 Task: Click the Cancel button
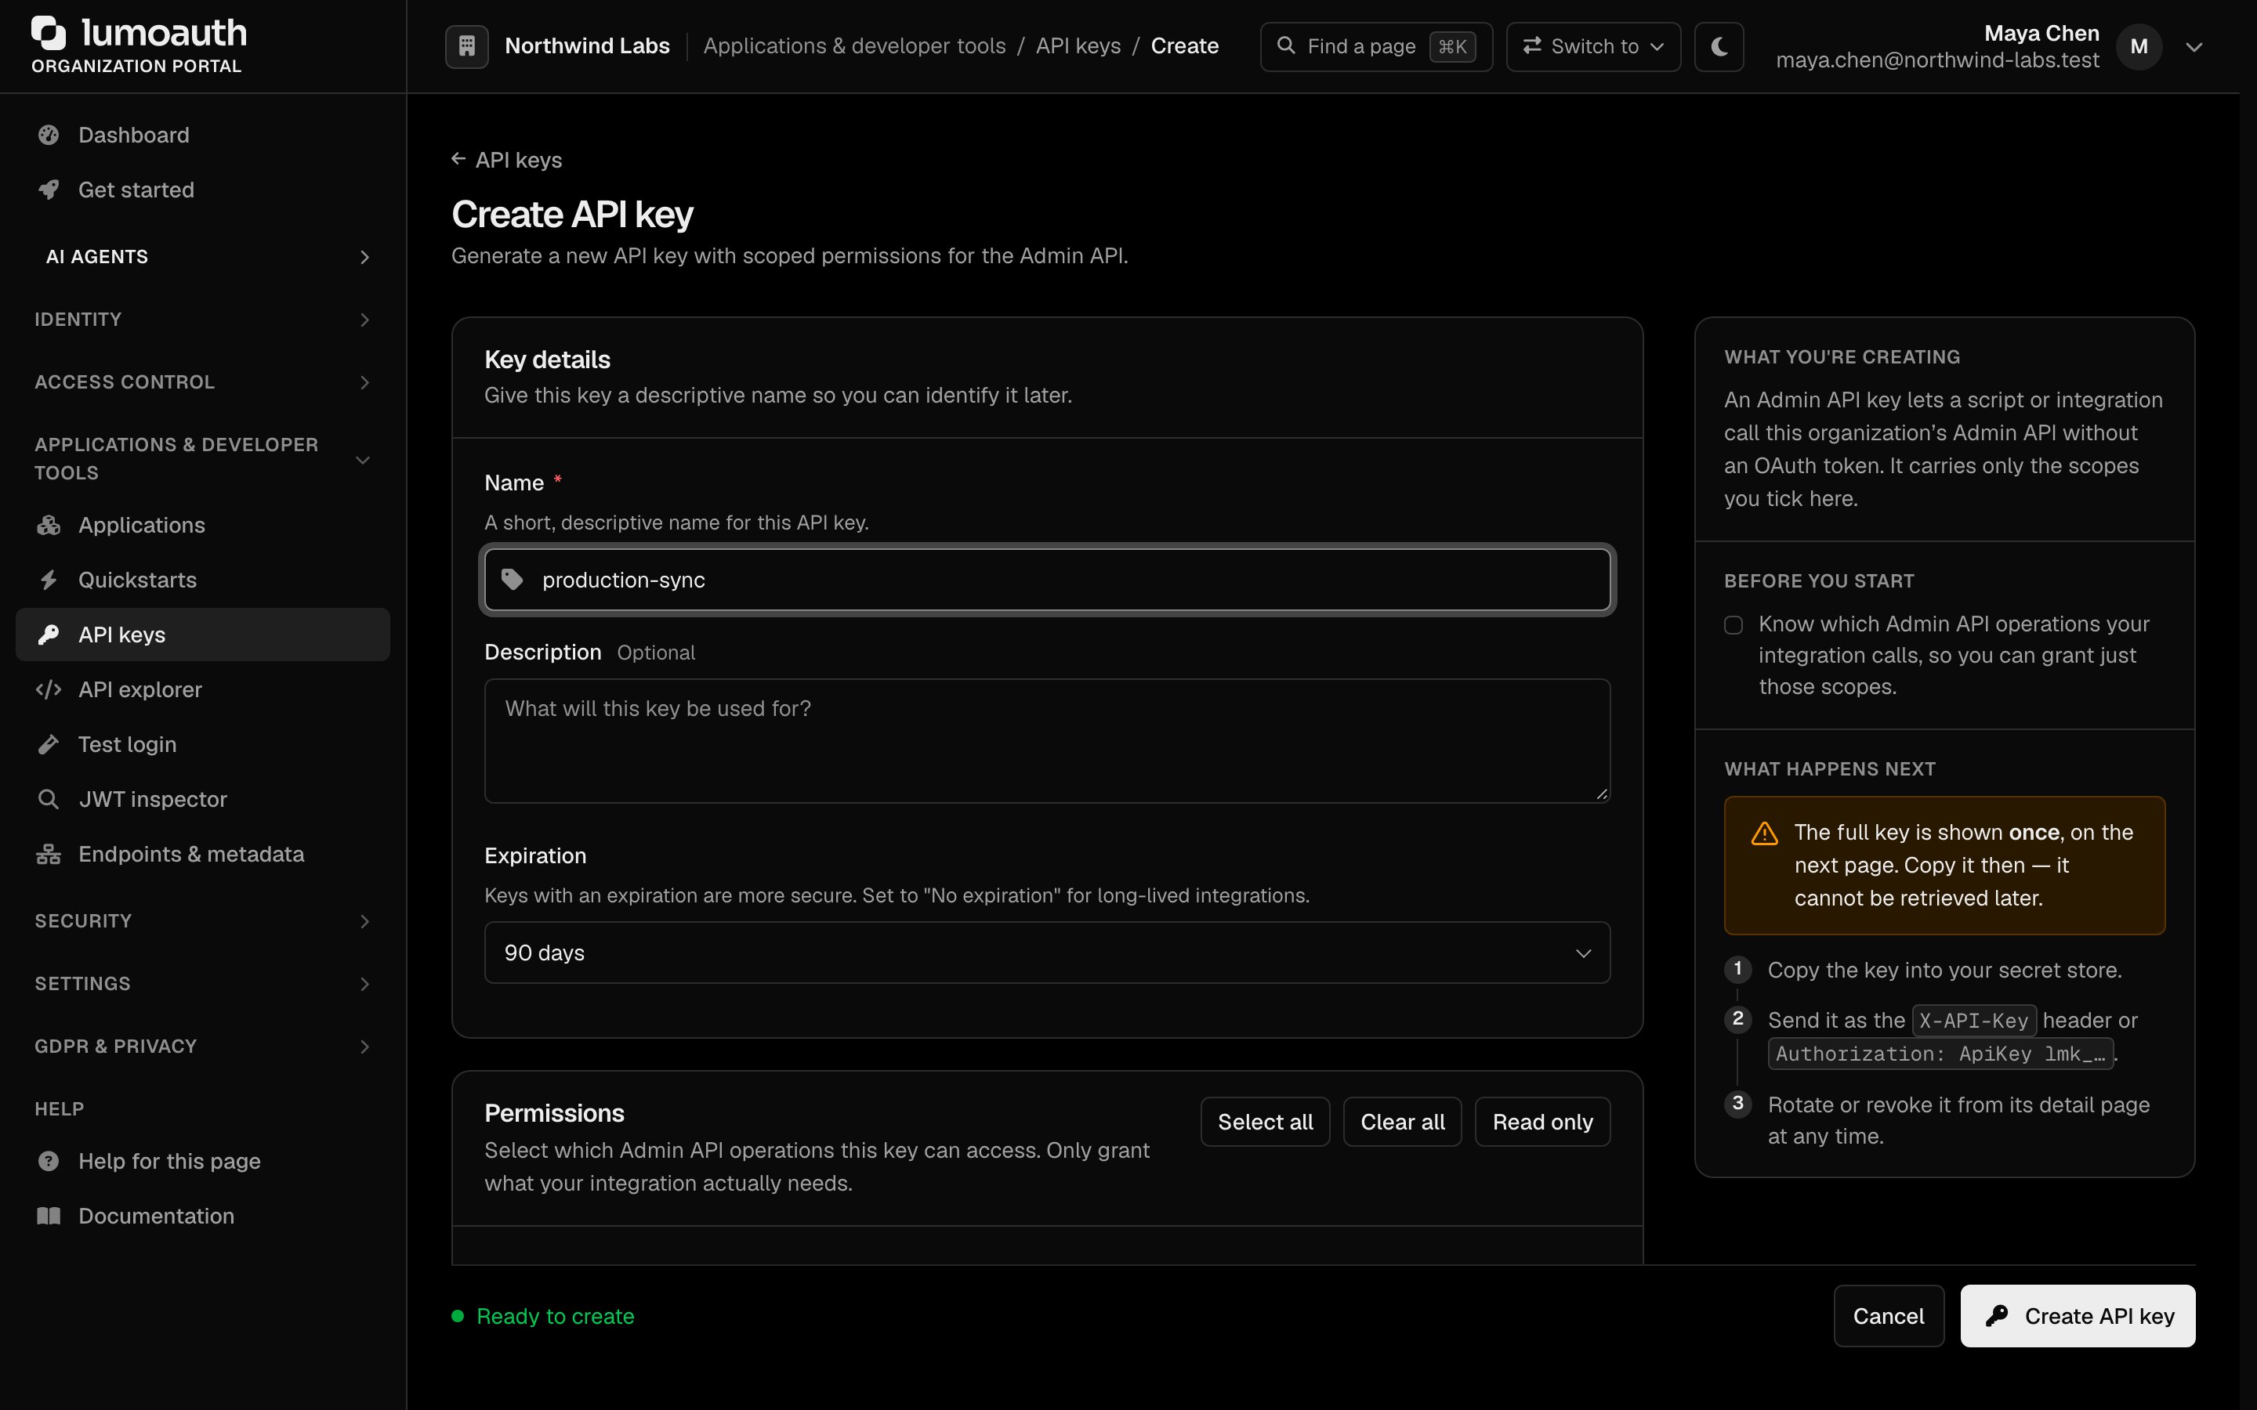1889,1316
